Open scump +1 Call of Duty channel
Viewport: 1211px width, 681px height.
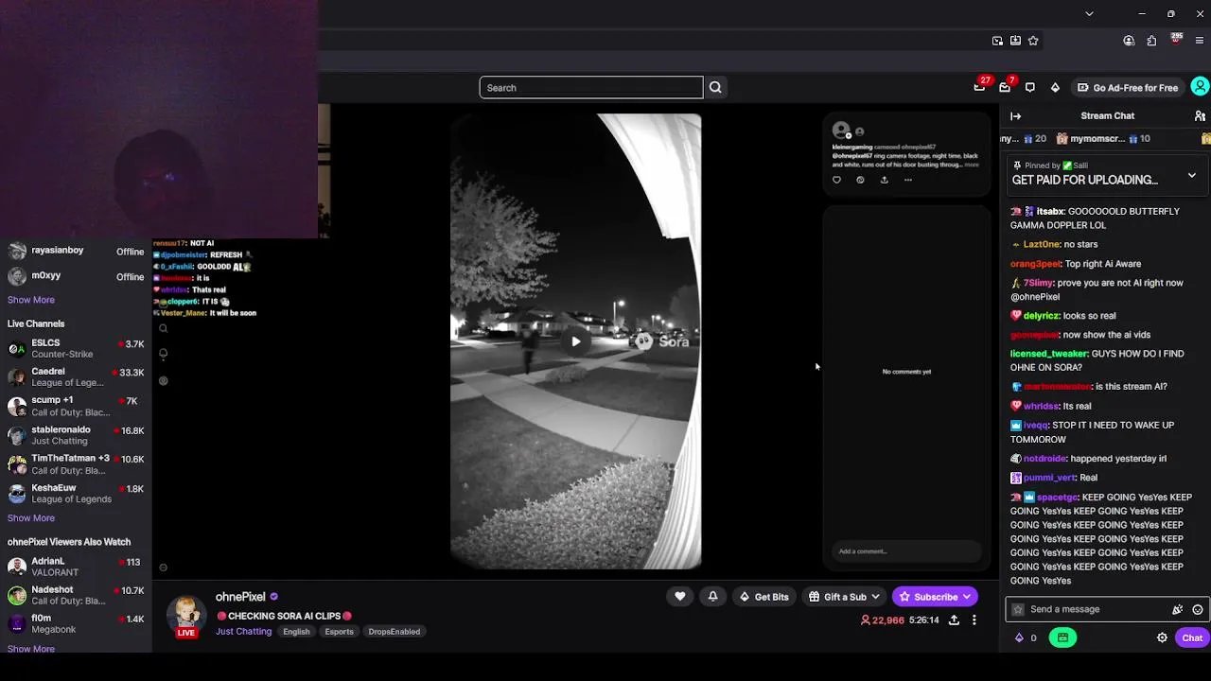point(76,406)
